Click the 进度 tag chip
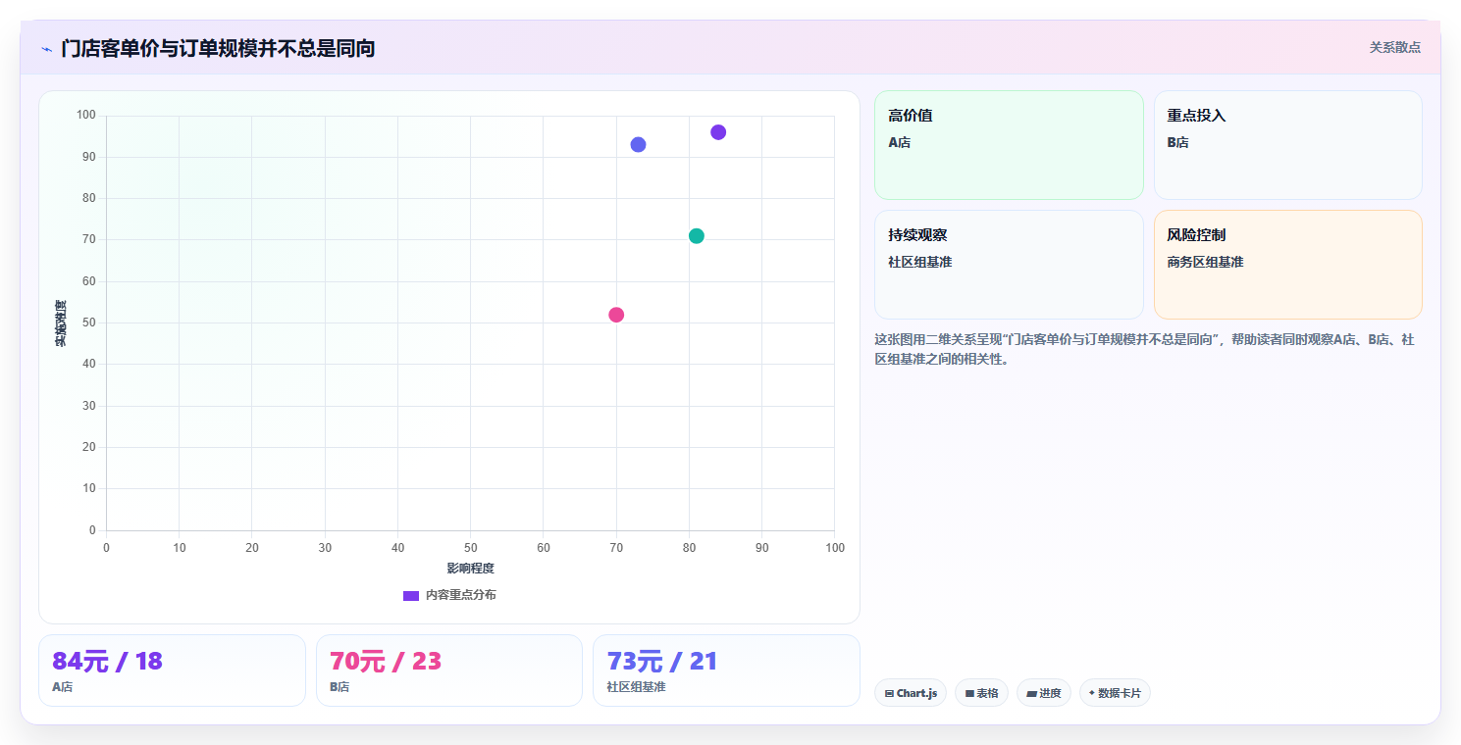 [x=1044, y=693]
